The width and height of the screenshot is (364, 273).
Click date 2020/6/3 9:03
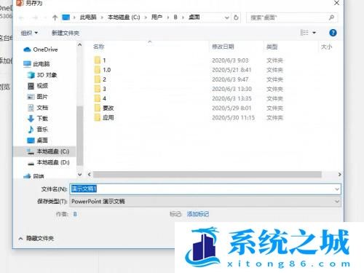[230, 60]
